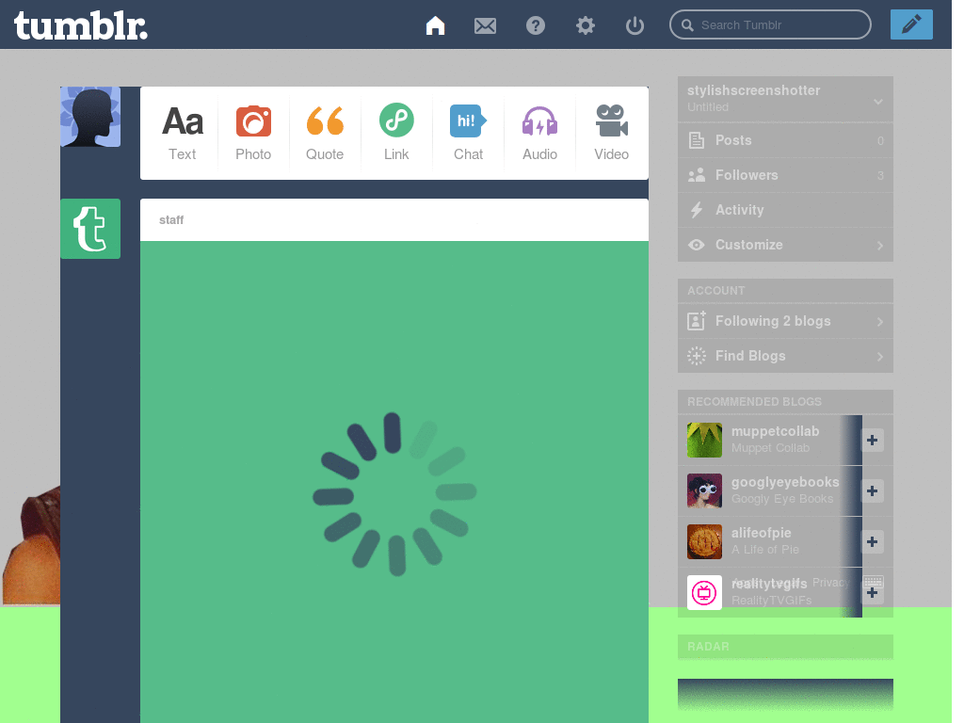Image resolution: width=964 pixels, height=723 pixels.
Task: Create a new post with the pencil button
Action: [911, 24]
